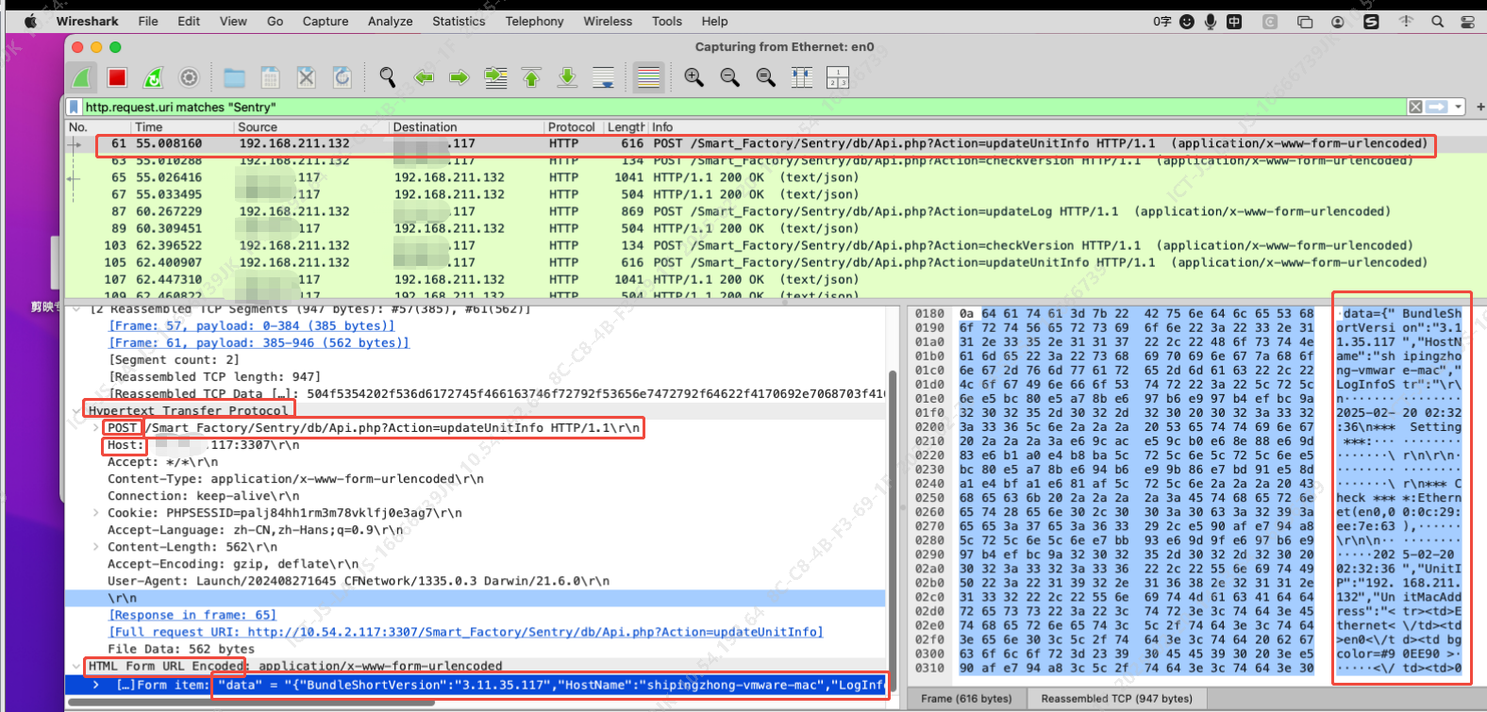The image size is (1487, 712).
Task: Click the Full request URI link
Action: pos(466,632)
